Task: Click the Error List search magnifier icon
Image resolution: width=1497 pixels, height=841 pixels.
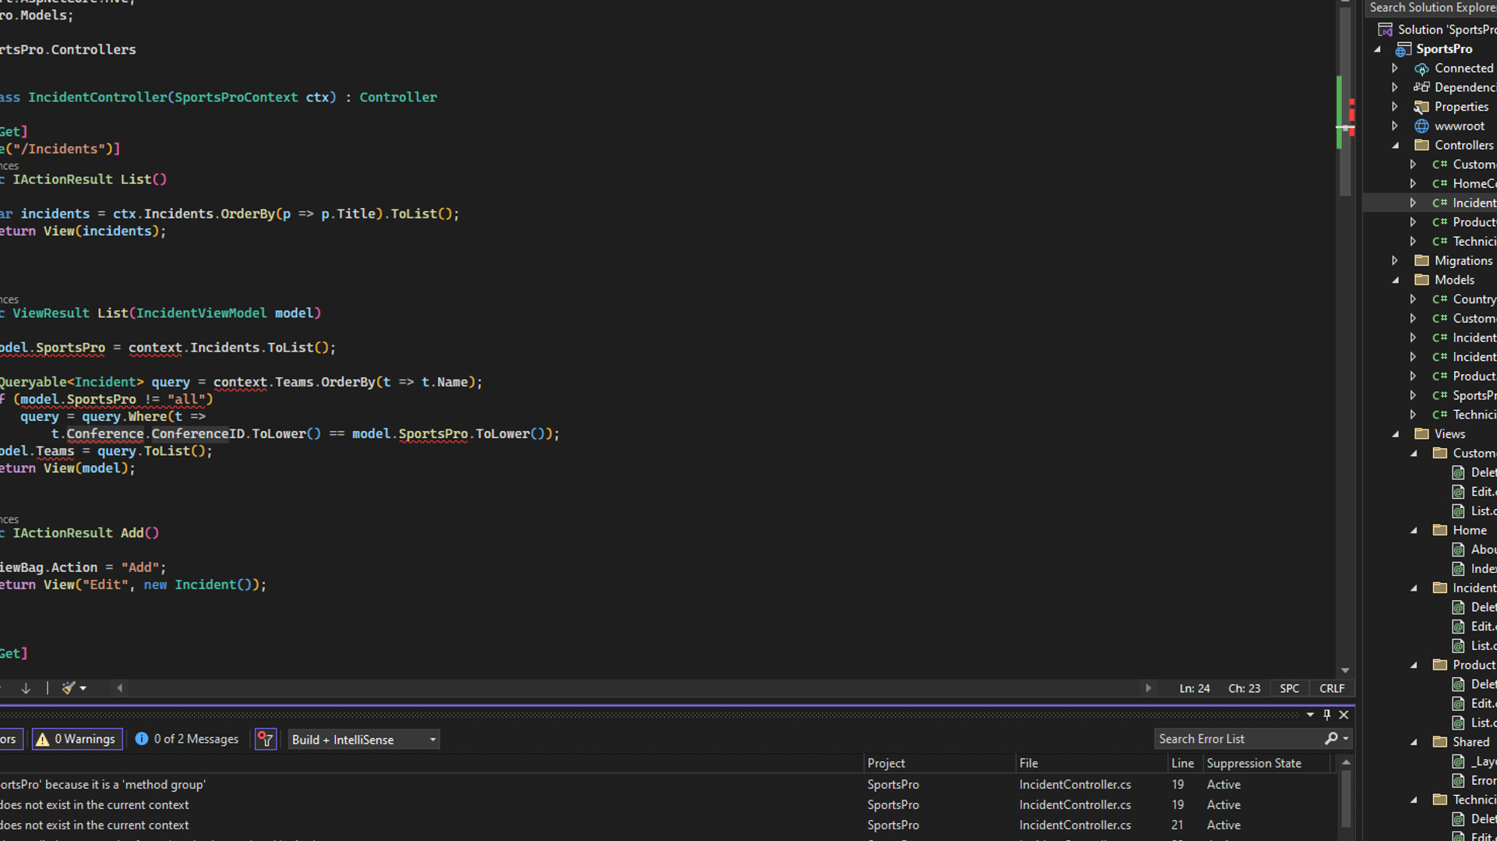Action: [x=1331, y=739]
